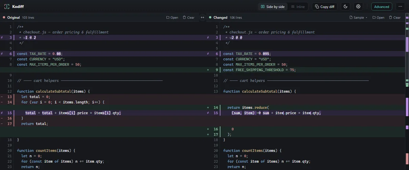
Task: Open file for Changed pane
Action: point(378,17)
